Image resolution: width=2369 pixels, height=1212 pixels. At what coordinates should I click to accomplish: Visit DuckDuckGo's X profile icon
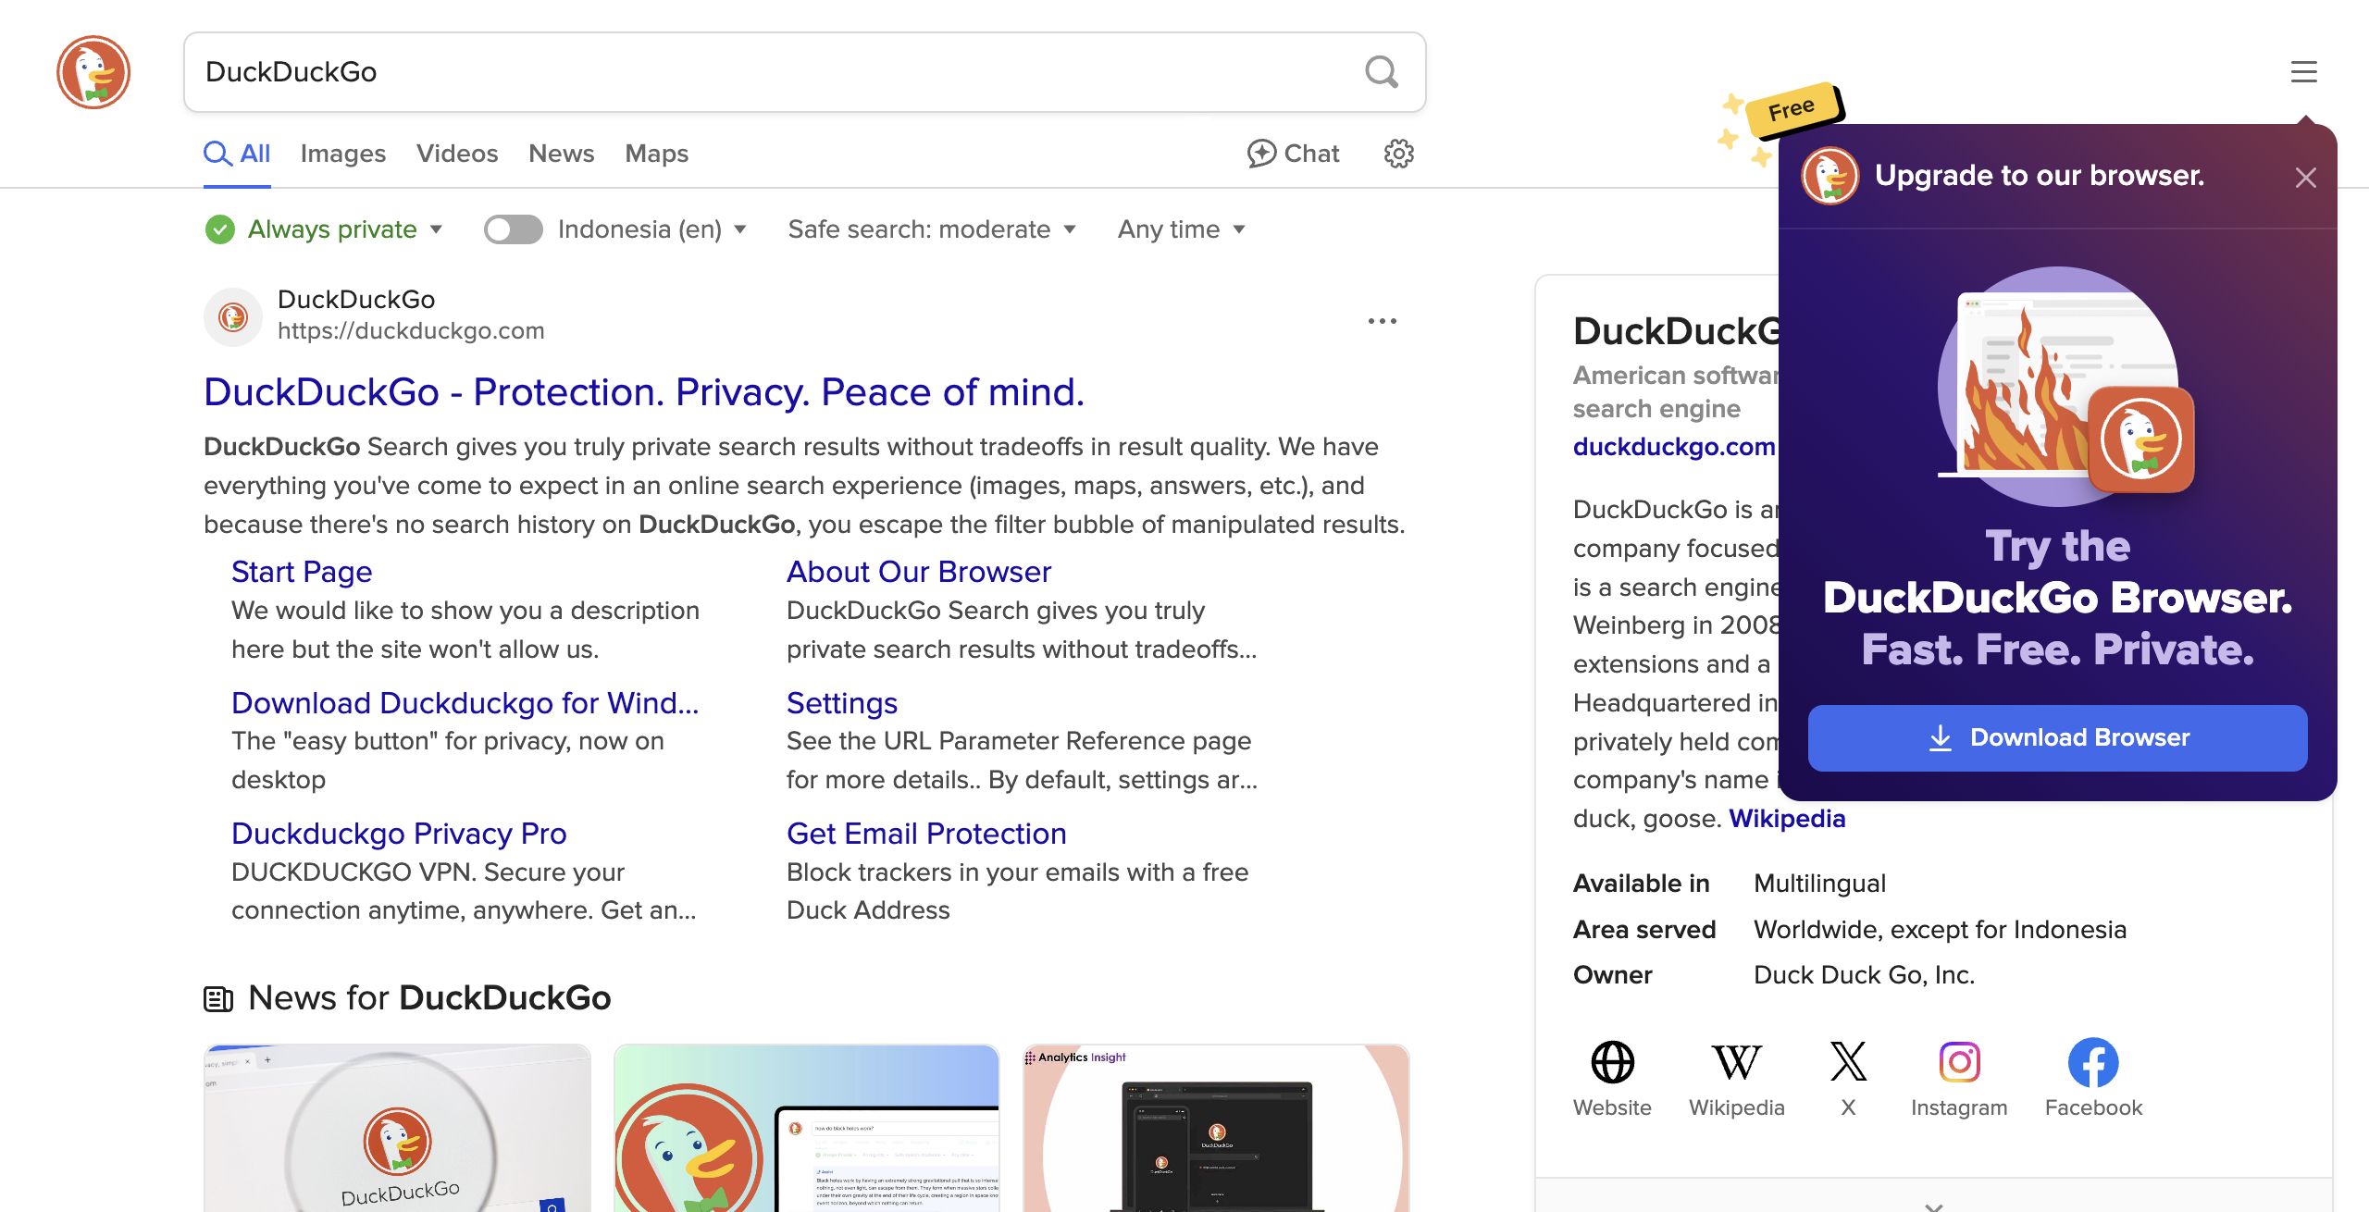click(1847, 1063)
